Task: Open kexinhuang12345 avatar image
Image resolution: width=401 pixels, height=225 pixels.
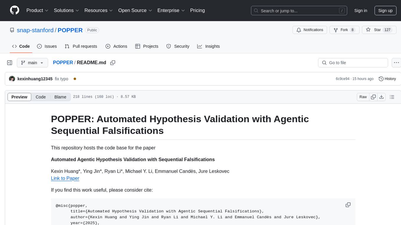Action: [x=12, y=79]
